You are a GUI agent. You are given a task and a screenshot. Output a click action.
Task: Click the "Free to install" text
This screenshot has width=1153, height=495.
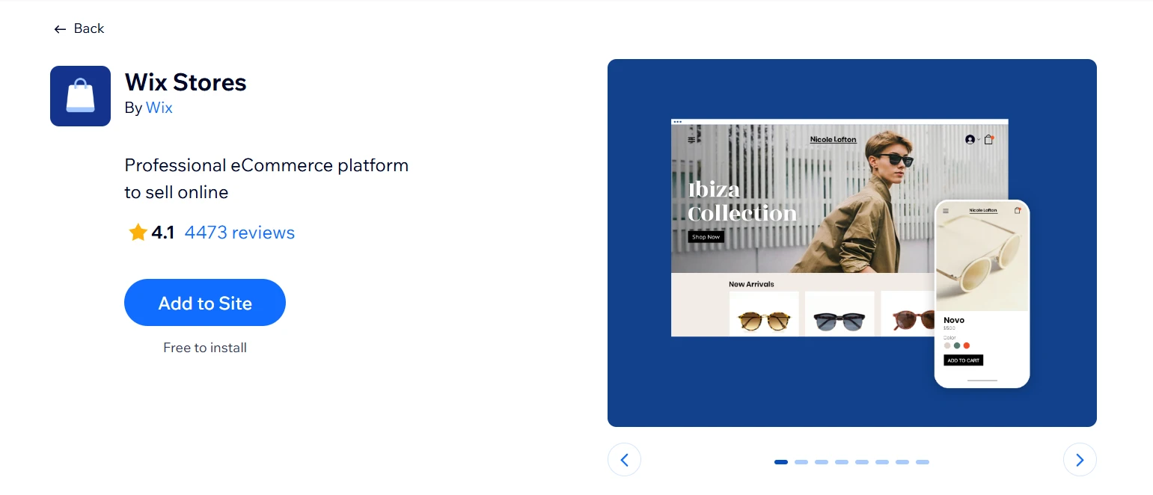click(x=205, y=348)
